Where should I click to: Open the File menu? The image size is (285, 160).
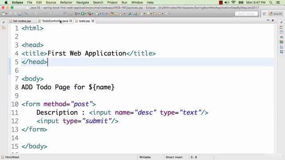(29, 3)
